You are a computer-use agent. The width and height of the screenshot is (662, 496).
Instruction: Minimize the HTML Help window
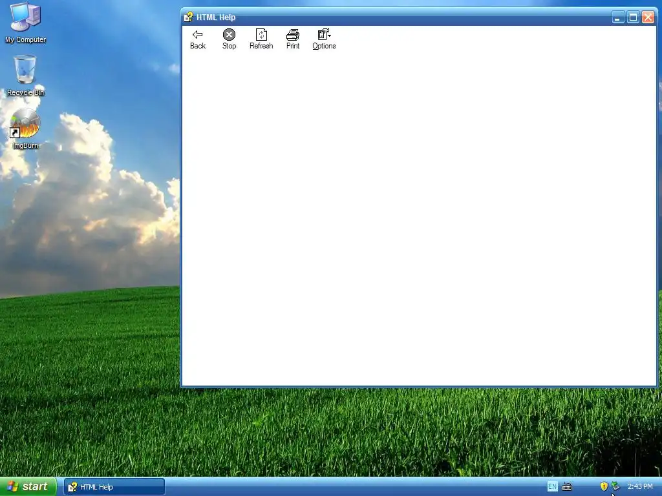(x=617, y=17)
